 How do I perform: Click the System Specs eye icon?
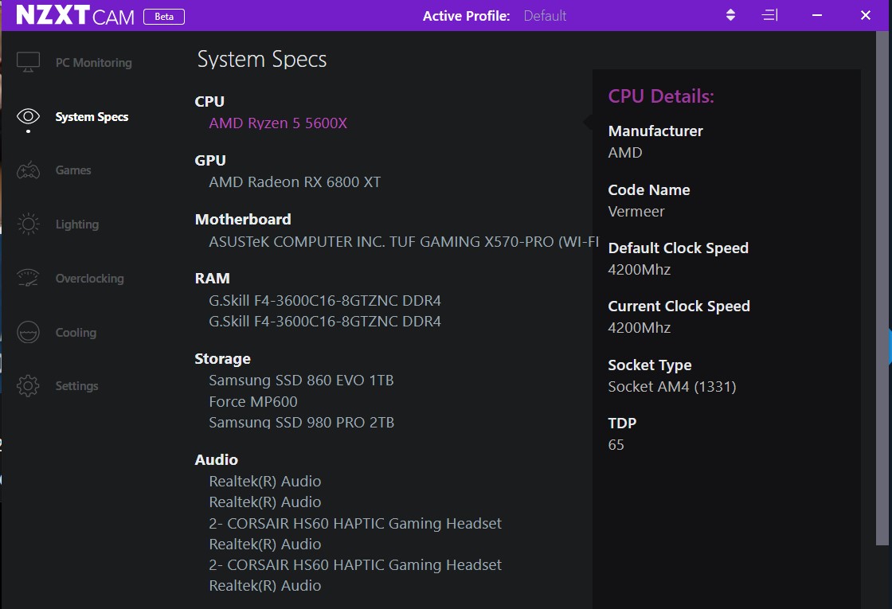coord(28,116)
